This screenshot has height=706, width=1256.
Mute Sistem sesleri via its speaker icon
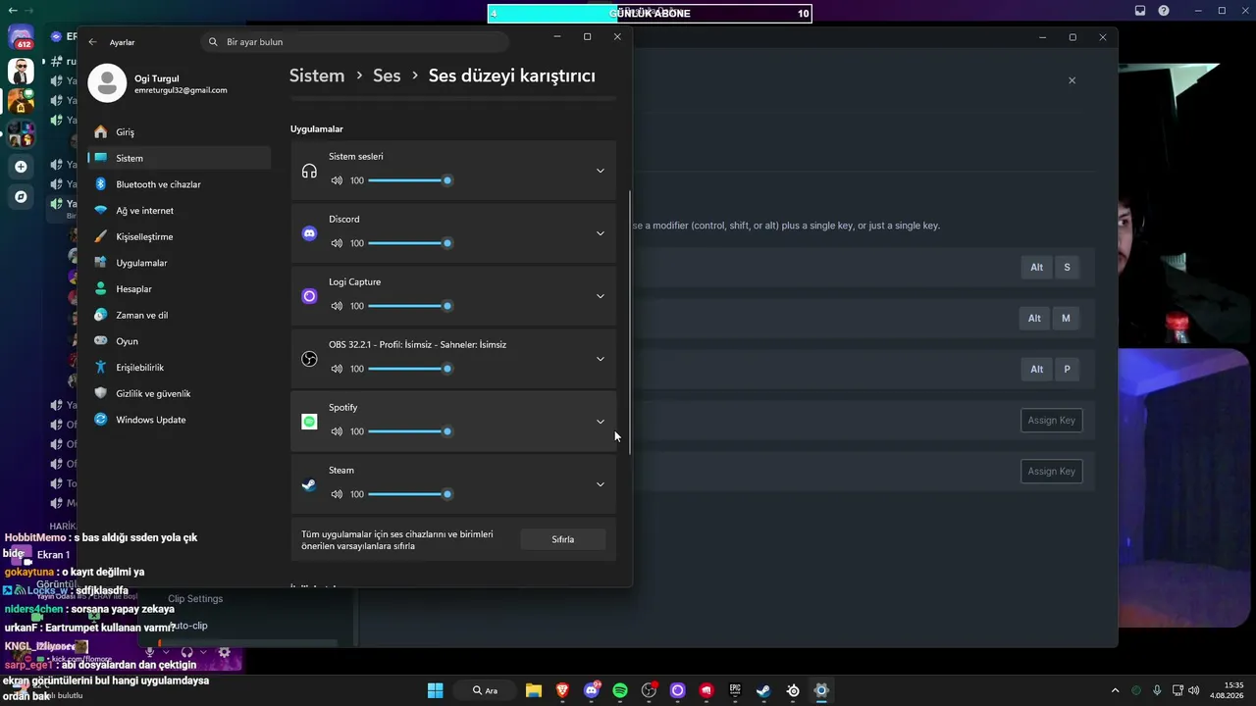(x=337, y=180)
